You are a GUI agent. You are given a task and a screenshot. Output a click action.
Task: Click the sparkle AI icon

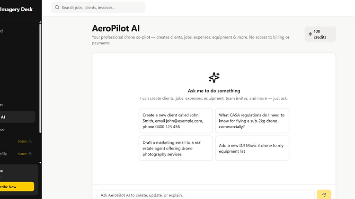click(x=214, y=78)
